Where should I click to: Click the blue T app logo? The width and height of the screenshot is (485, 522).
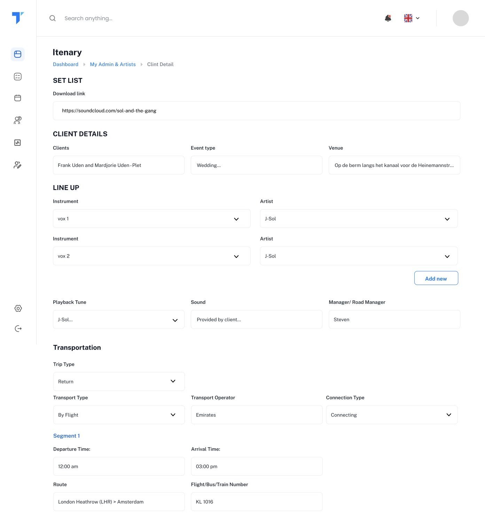click(x=18, y=18)
